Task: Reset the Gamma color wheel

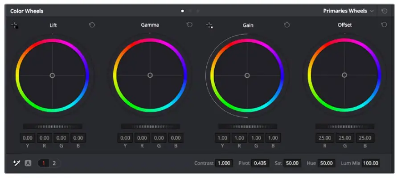Action: [x=189, y=24]
